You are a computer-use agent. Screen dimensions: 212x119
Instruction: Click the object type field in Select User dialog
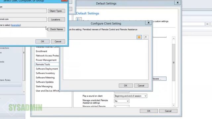pos(23,11)
